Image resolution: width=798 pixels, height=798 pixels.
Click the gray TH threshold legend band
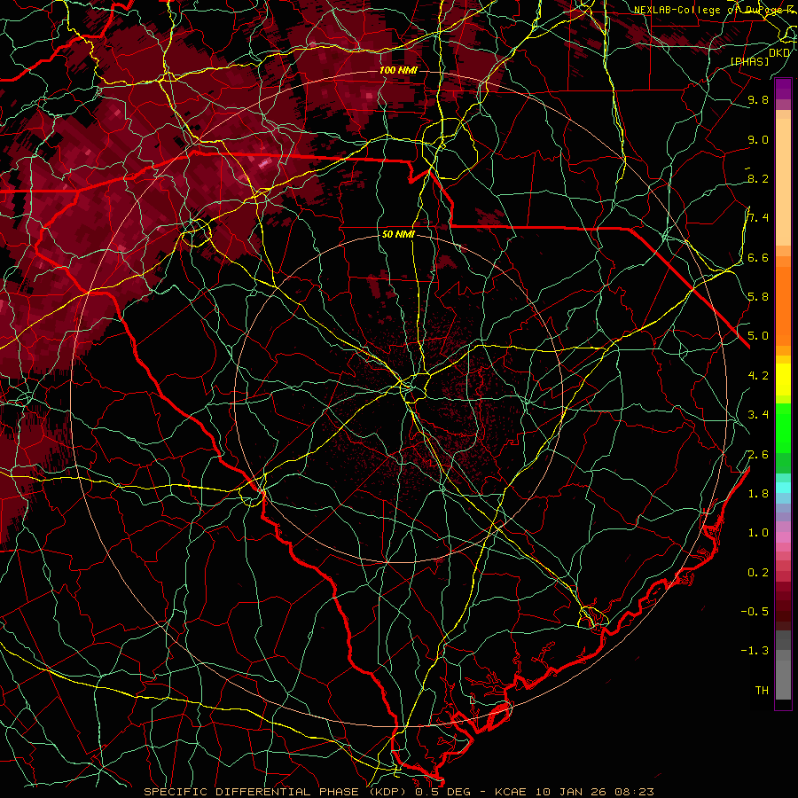pos(783,690)
